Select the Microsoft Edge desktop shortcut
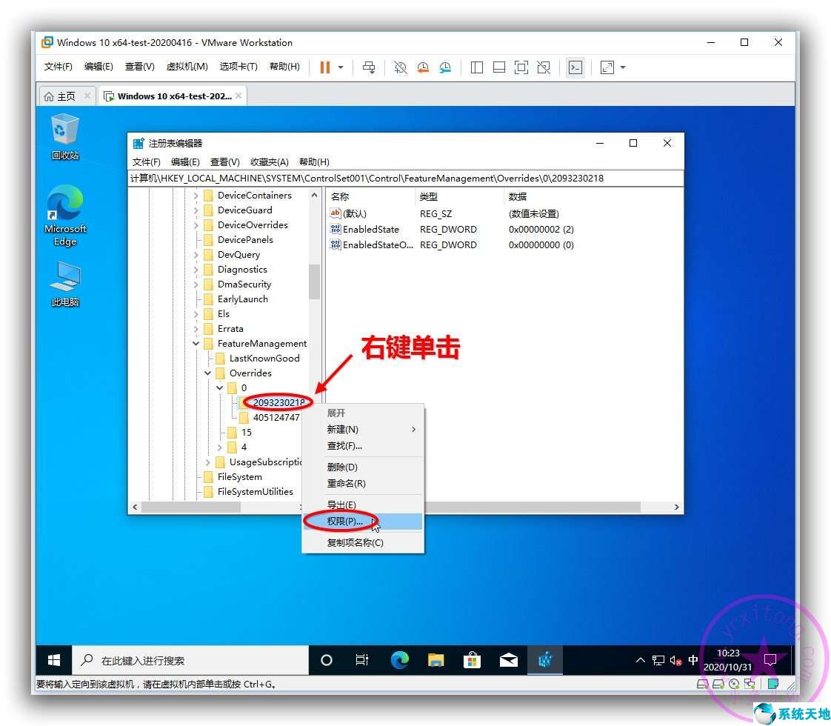Viewport: 831px width, 726px height. tap(64, 216)
